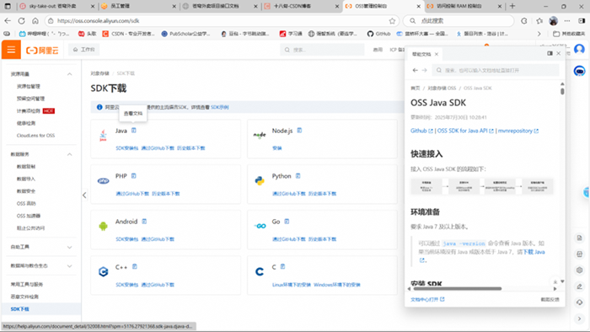Click the help panel vertical scrollbar thumb

pos(562,91)
